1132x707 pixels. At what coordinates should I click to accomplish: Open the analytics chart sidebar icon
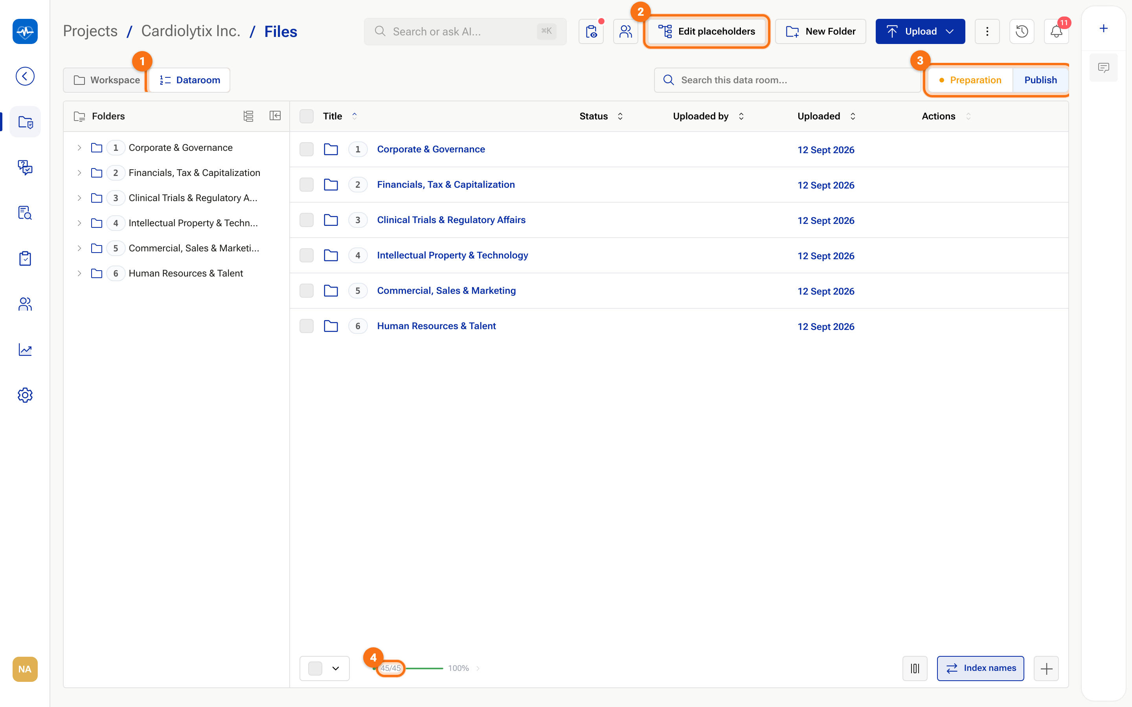(x=25, y=349)
